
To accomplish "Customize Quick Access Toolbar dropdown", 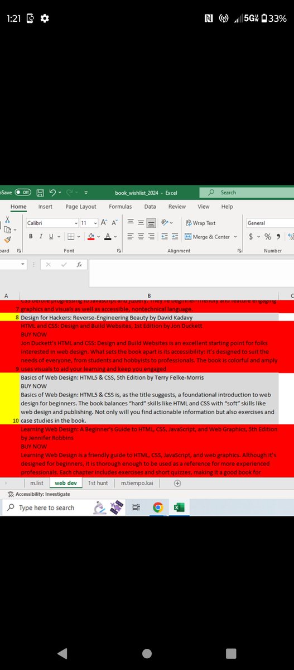I will pyautogui.click(x=86, y=193).
